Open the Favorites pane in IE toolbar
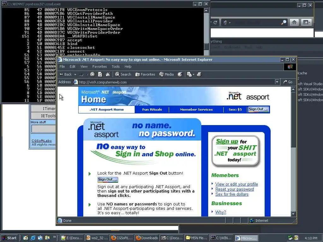 145,74
